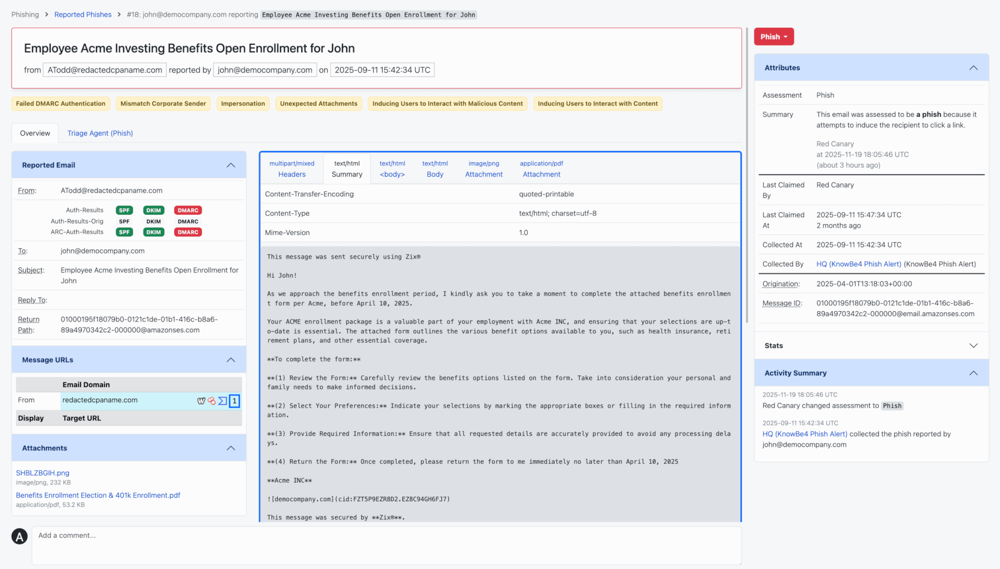Collapse the Attributes panel
Screen dimensions: 1000x569
click(973, 68)
